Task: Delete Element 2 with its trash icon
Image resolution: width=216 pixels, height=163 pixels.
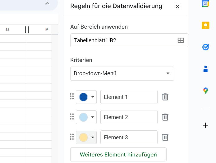Action: tap(165, 117)
